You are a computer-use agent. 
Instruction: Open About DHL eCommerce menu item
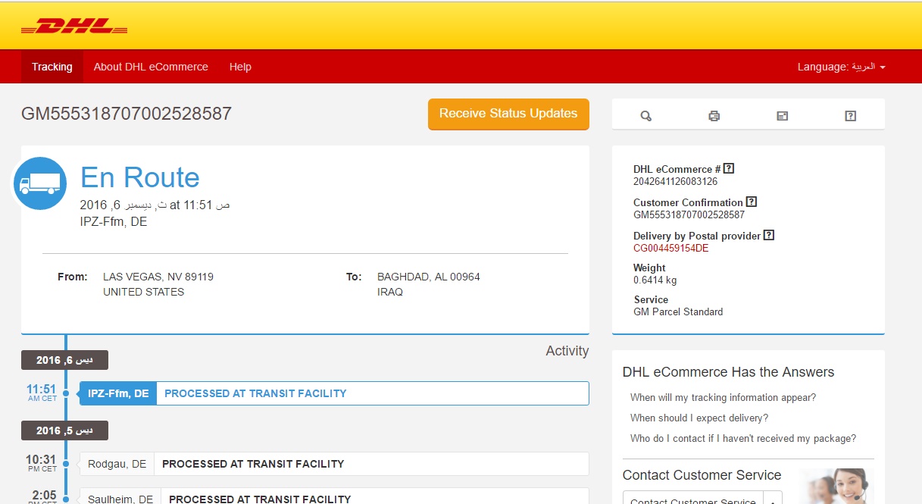(x=151, y=67)
